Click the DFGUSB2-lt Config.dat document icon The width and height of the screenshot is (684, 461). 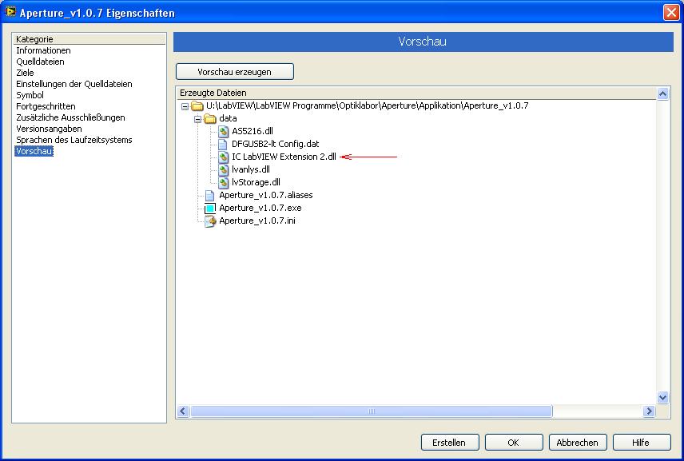pos(222,144)
